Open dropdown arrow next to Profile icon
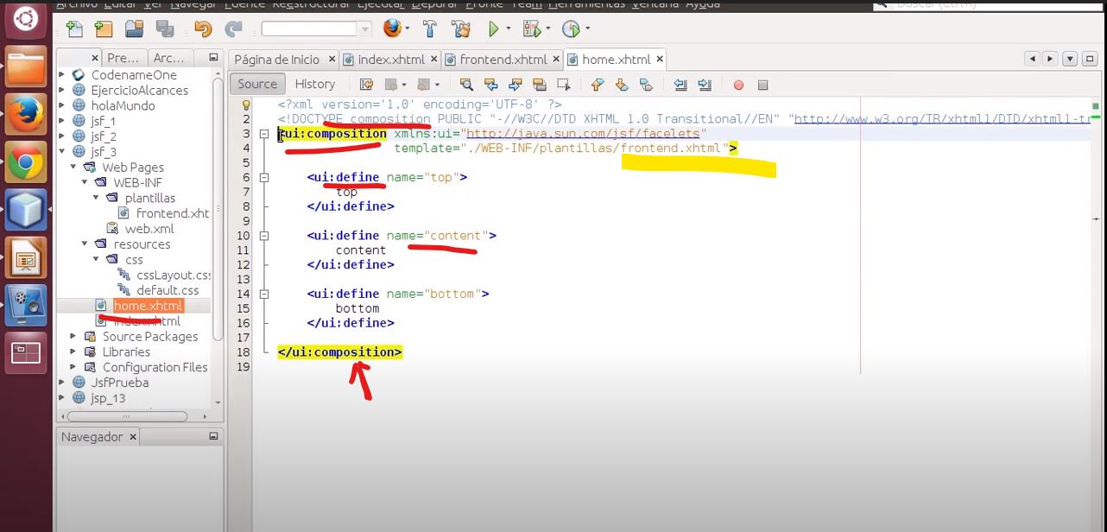Screen dimensions: 1107x532 [x=587, y=29]
